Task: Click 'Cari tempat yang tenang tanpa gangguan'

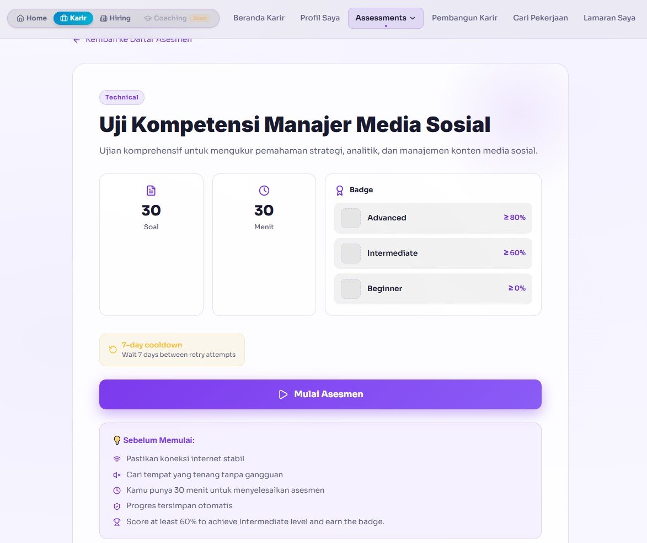Action: (205, 475)
